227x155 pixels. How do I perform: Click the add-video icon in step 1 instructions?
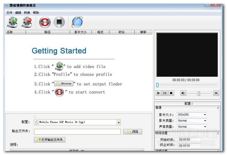(59, 66)
